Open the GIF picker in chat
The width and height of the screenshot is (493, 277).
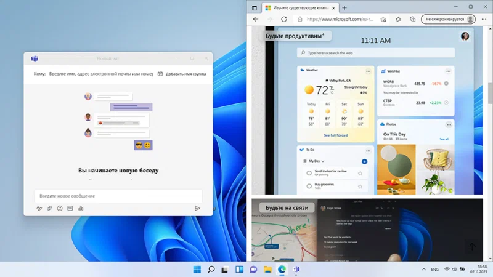[x=70, y=209]
